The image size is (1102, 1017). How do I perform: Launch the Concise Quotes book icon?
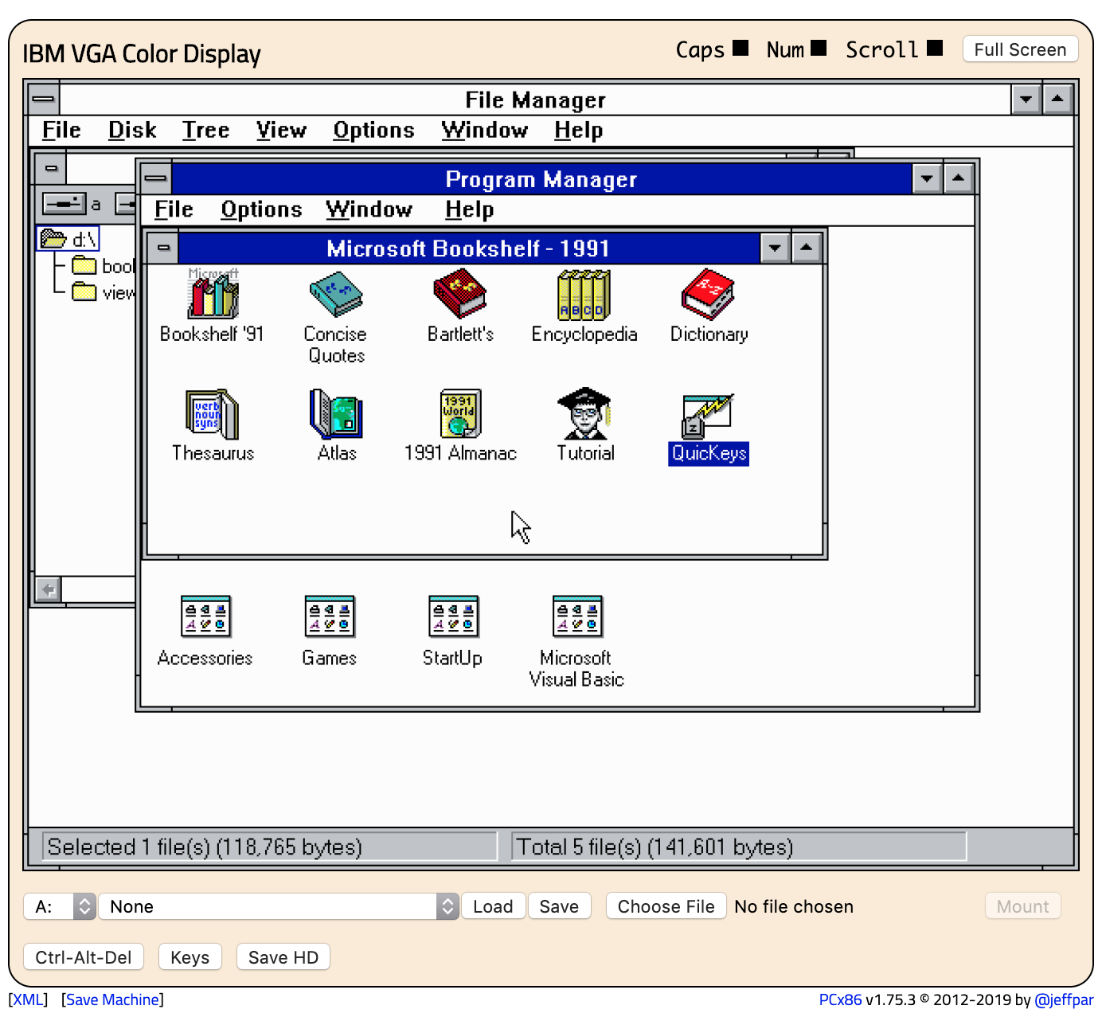336,295
